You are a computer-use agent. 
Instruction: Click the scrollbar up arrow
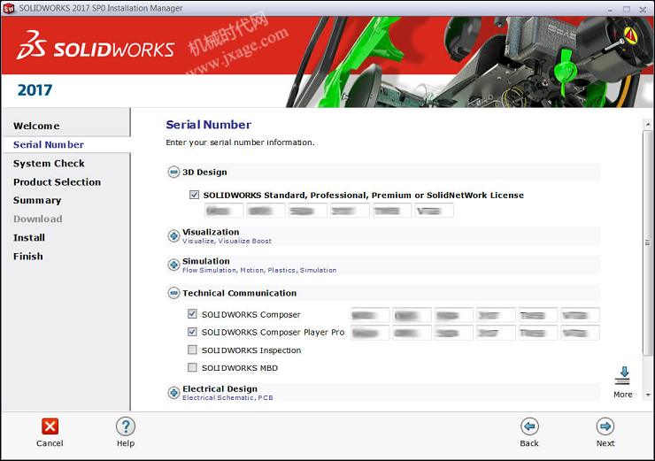pos(648,124)
